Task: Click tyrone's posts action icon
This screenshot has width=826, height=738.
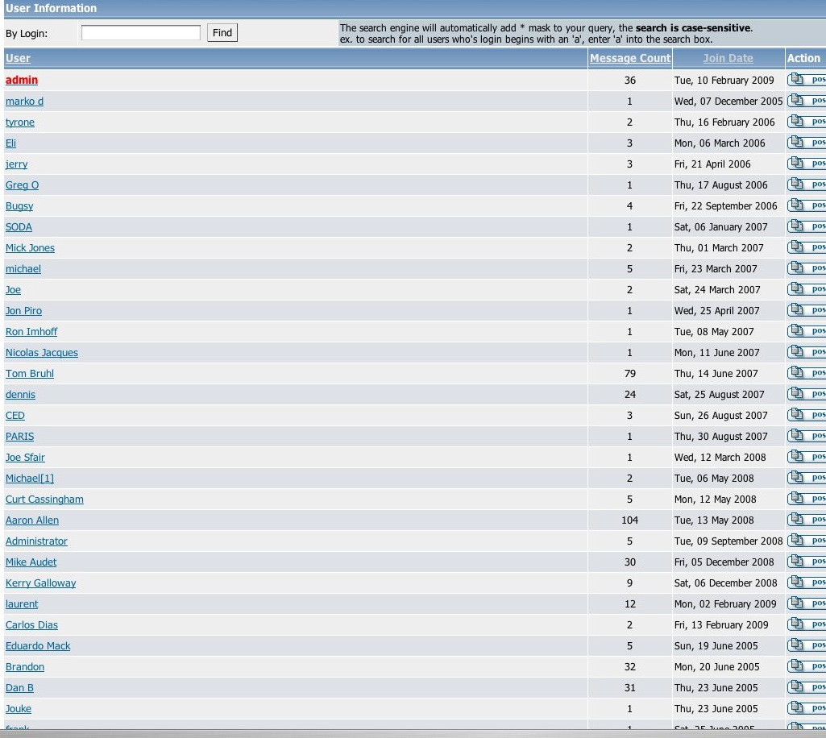Action: [x=807, y=122]
